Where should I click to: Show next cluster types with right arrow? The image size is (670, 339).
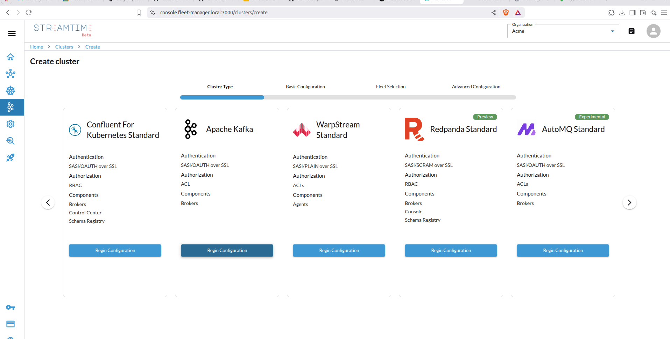click(629, 202)
